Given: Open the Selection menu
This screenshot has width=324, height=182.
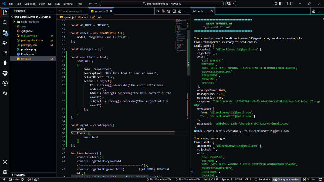Looking at the screenshot, I should point(30,4).
